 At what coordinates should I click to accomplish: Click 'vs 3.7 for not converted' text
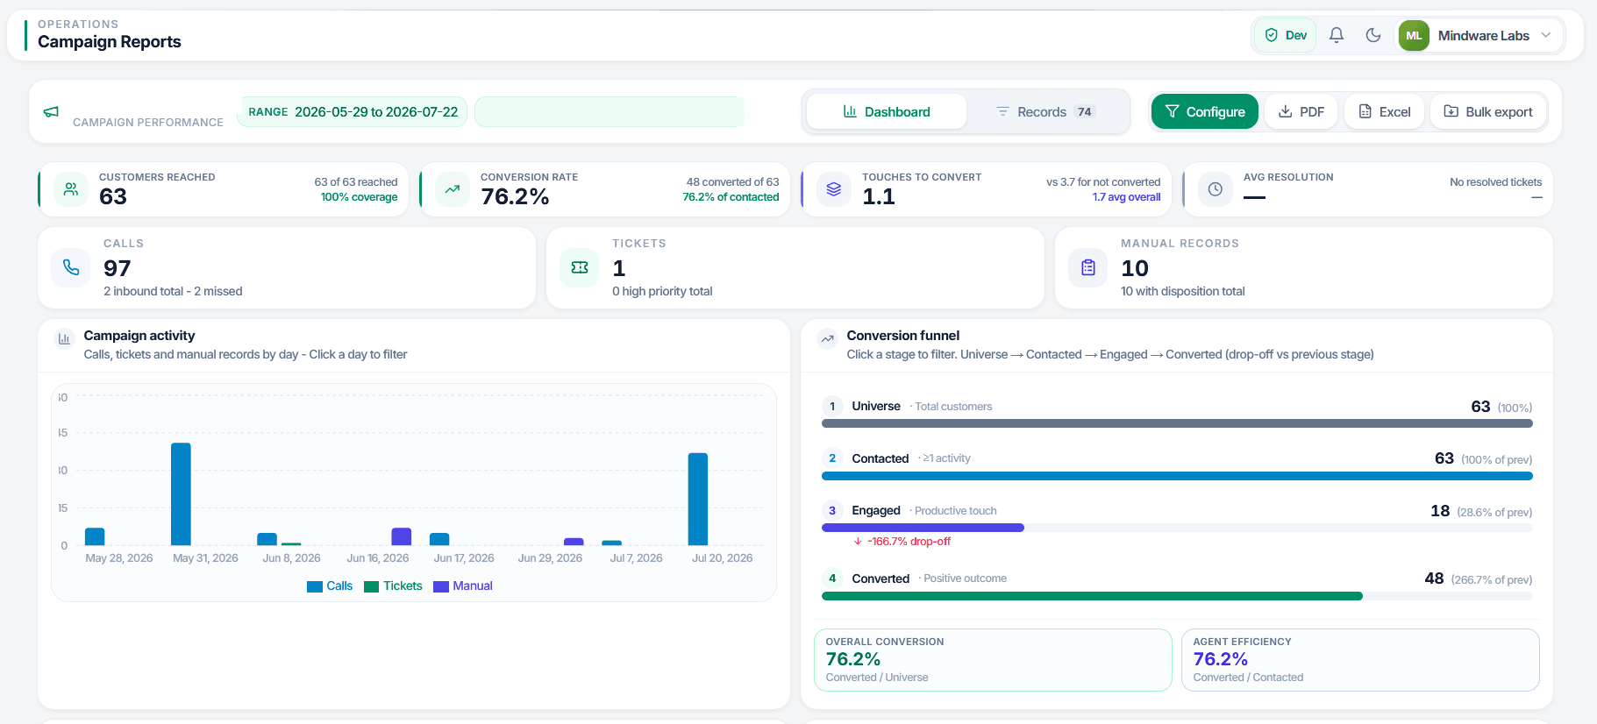pyautogui.click(x=1103, y=182)
